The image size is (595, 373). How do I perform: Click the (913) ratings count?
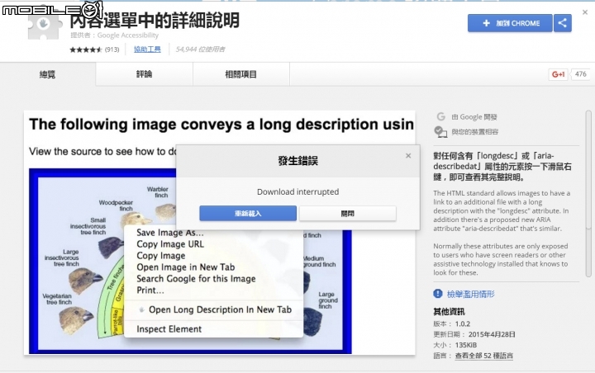click(x=112, y=50)
